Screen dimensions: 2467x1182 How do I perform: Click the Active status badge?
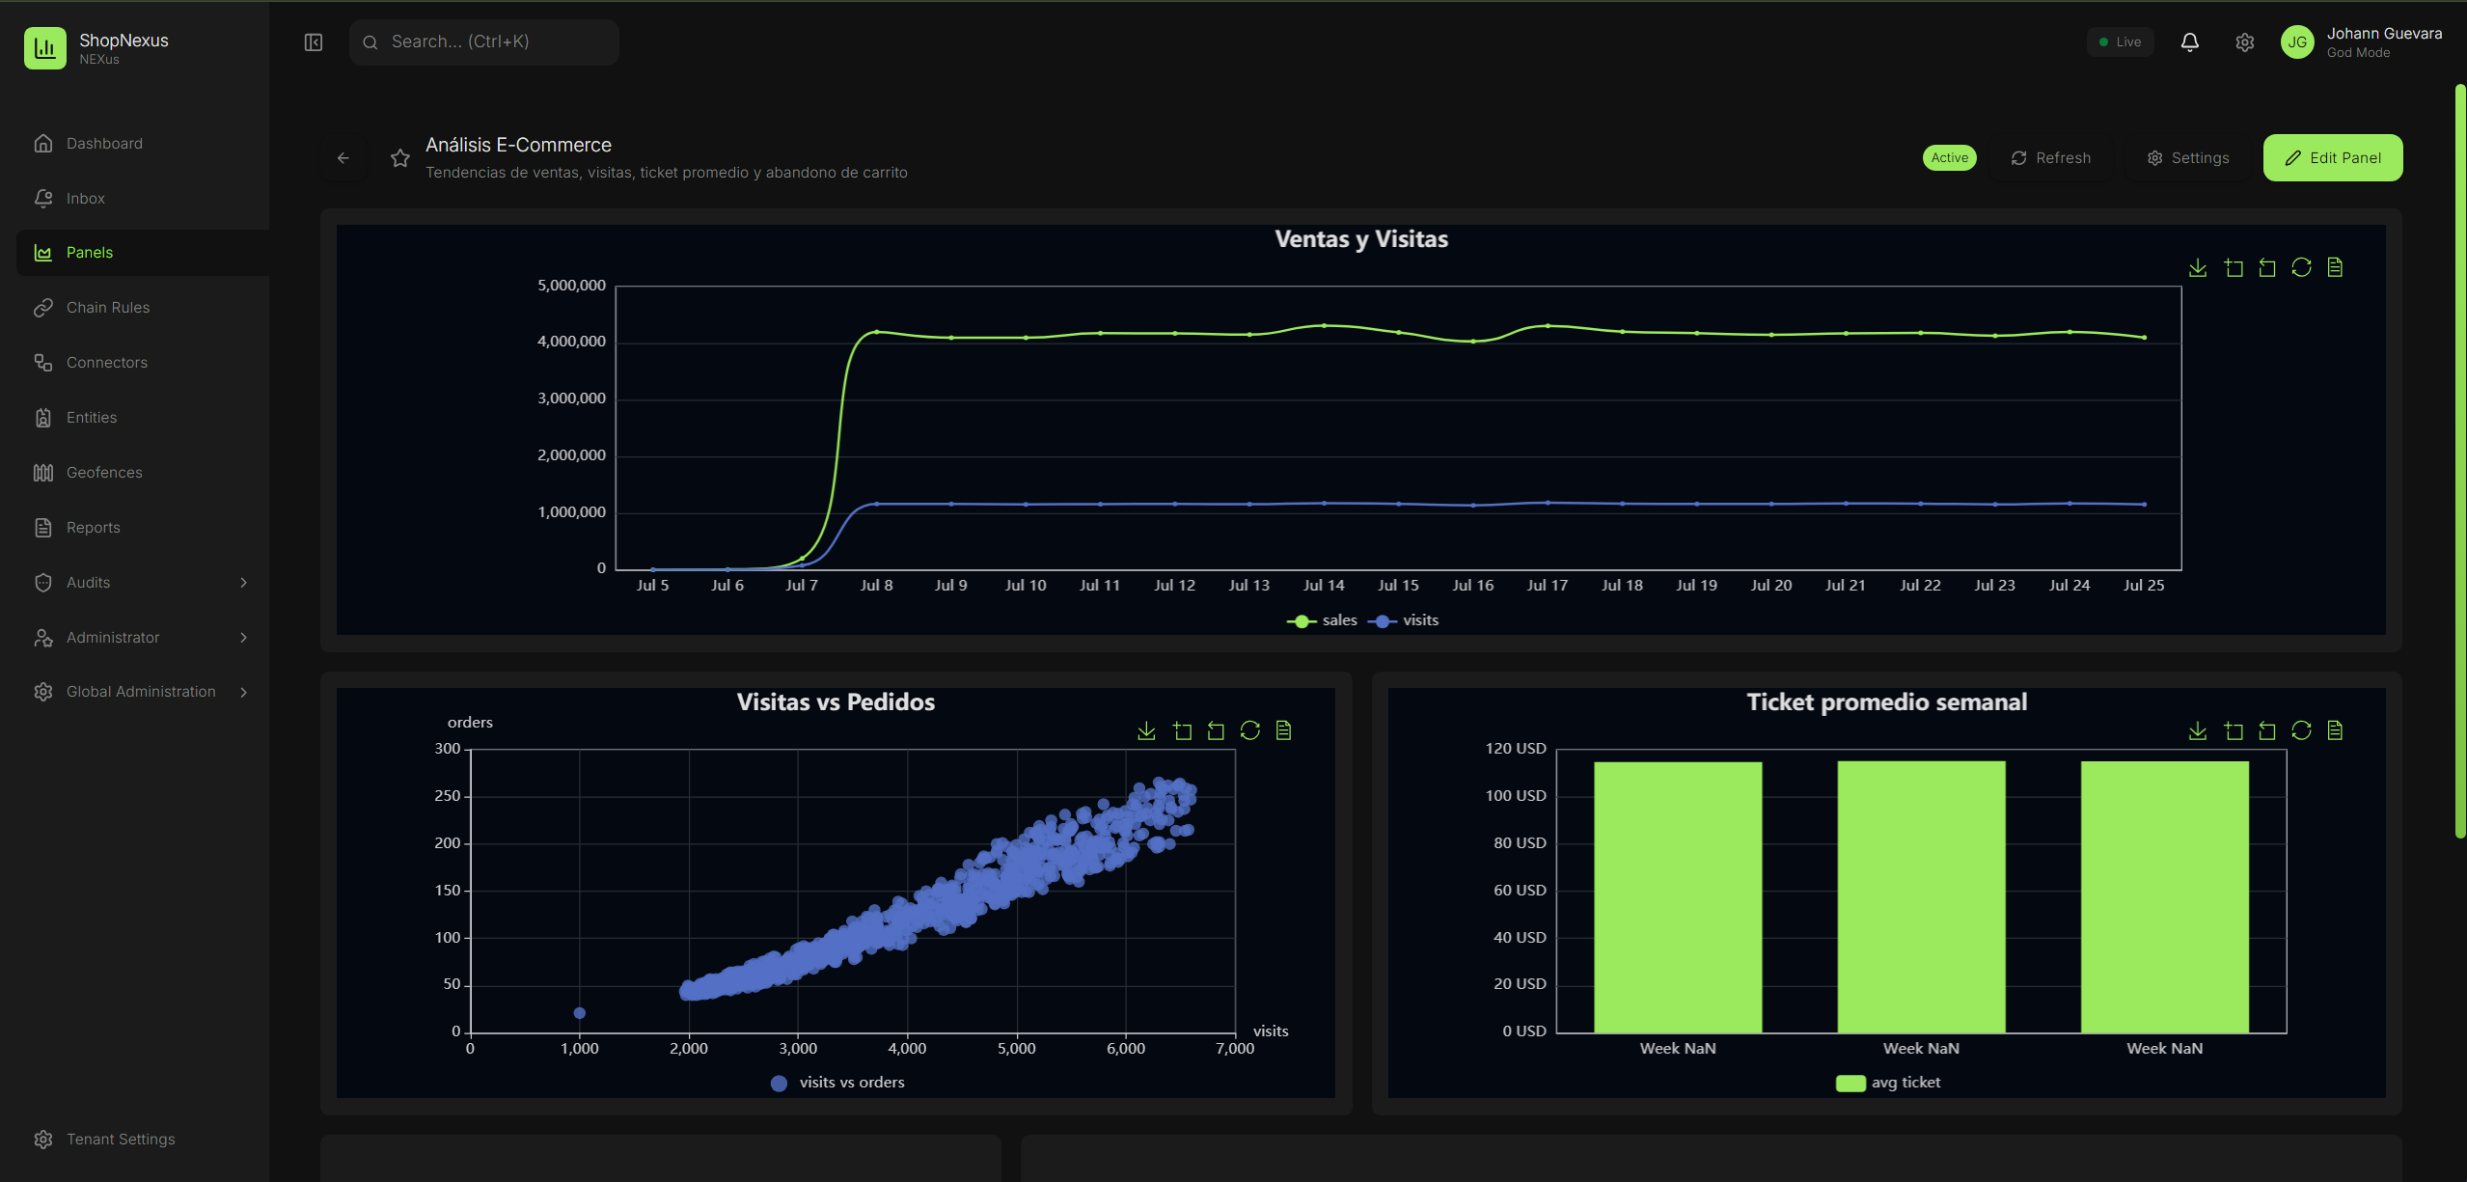point(1950,158)
